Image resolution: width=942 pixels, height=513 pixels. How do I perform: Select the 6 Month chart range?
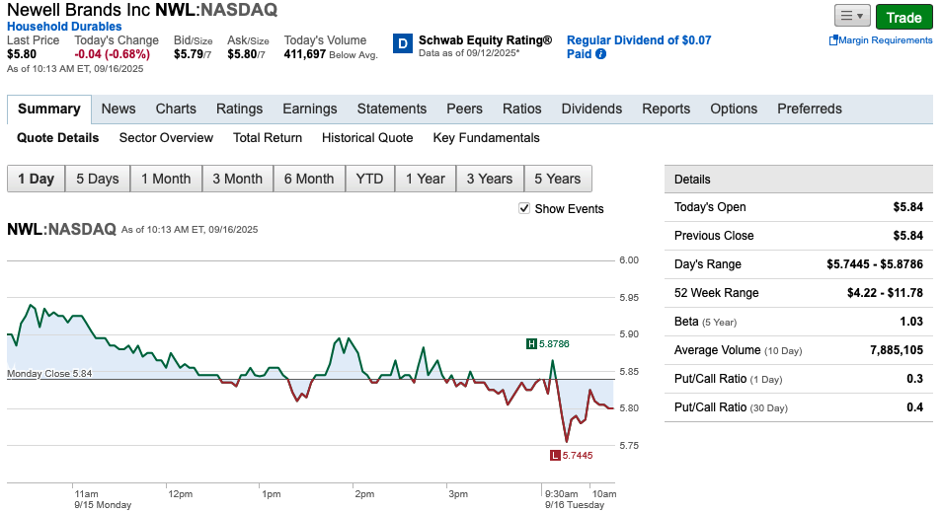309,179
